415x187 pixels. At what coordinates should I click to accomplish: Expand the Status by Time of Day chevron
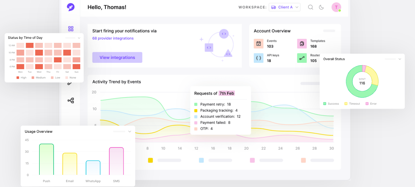tap(79, 38)
